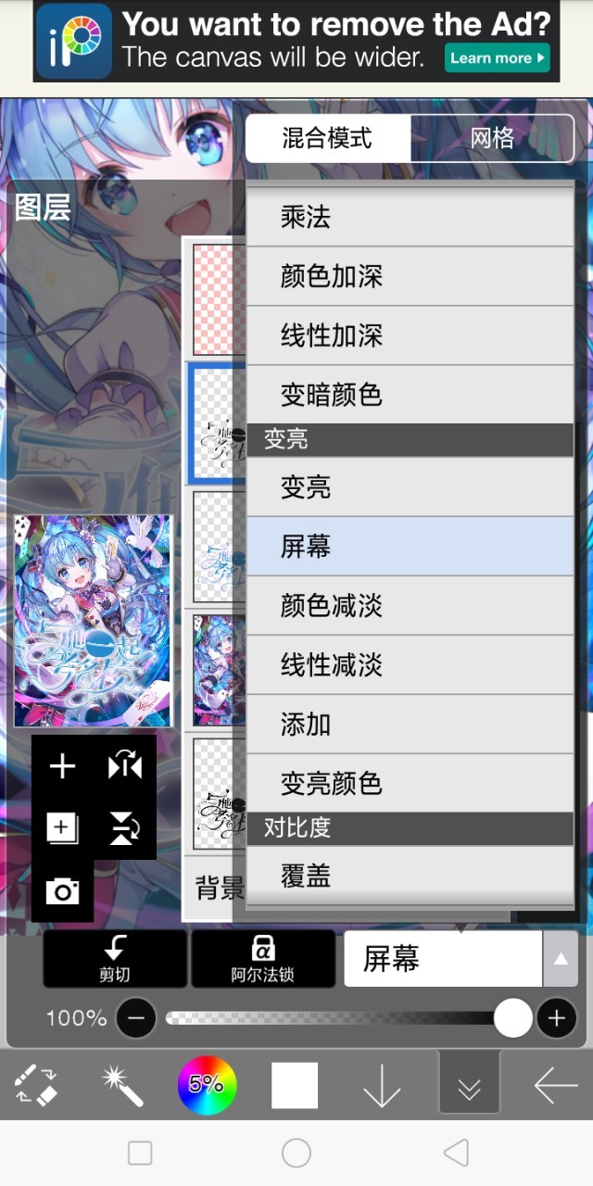Tap the camera import photo icon

pos(62,891)
